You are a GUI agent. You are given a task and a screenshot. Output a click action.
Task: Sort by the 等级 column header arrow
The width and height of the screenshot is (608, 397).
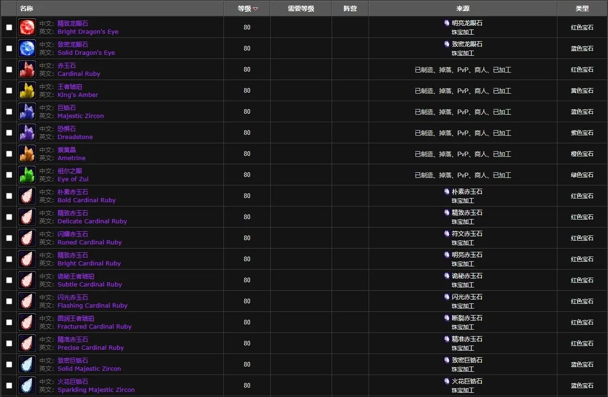click(255, 9)
